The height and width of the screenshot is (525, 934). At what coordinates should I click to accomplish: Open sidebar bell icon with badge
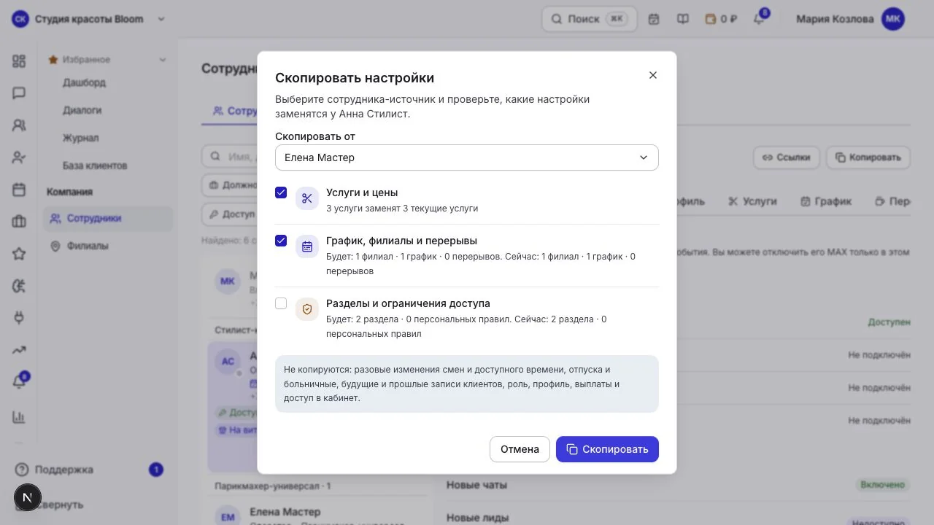pyautogui.click(x=19, y=382)
